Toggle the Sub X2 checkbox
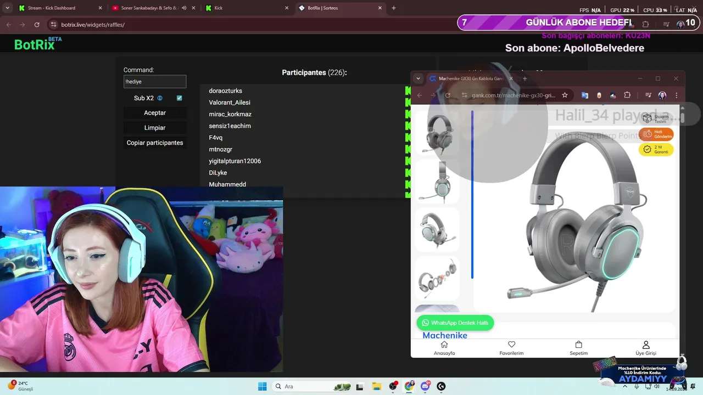 pyautogui.click(x=179, y=98)
